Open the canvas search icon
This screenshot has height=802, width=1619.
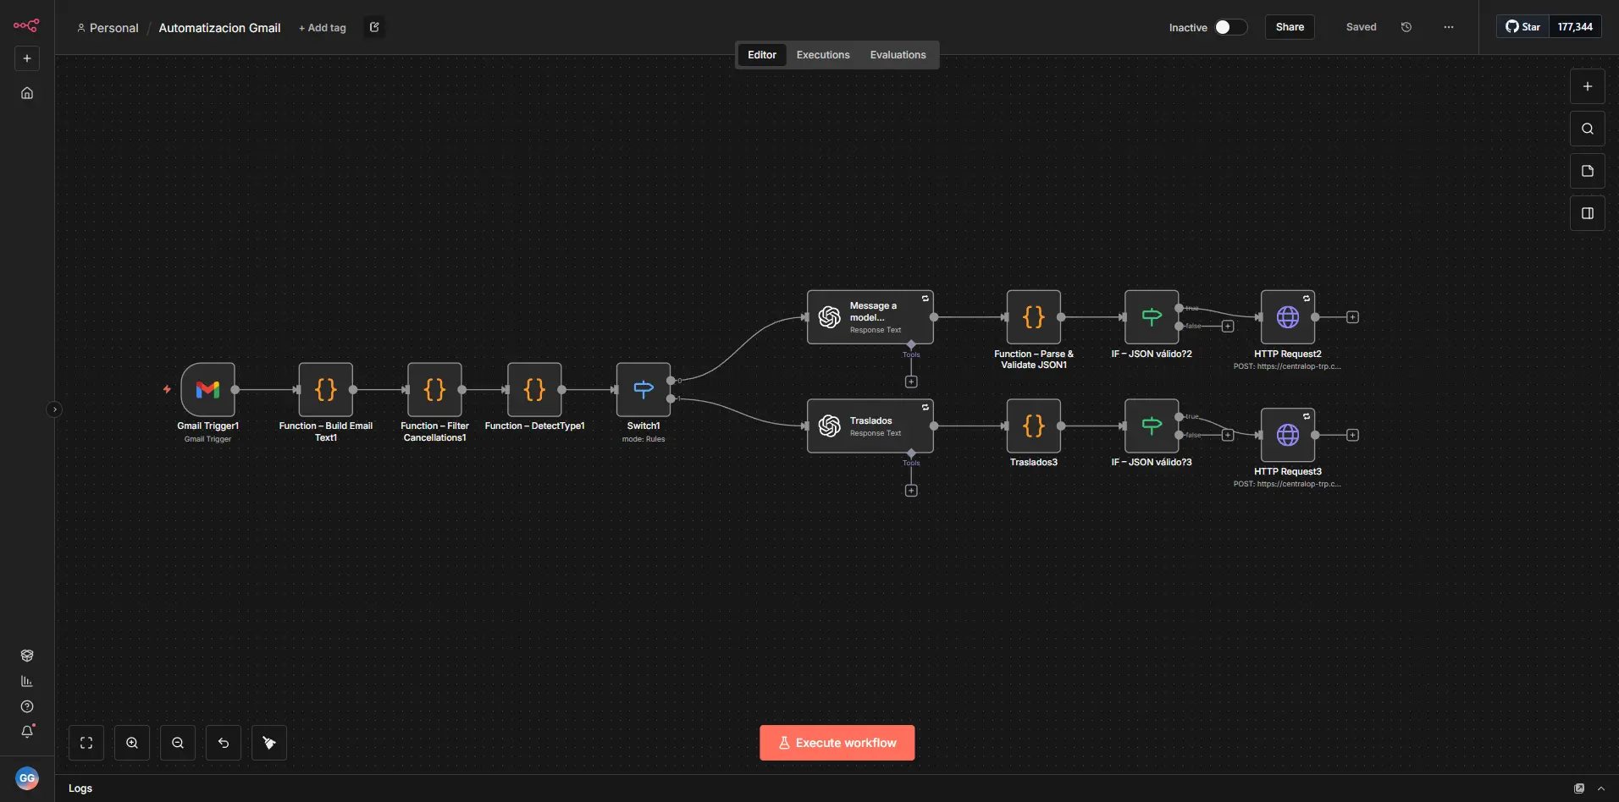coord(1587,129)
